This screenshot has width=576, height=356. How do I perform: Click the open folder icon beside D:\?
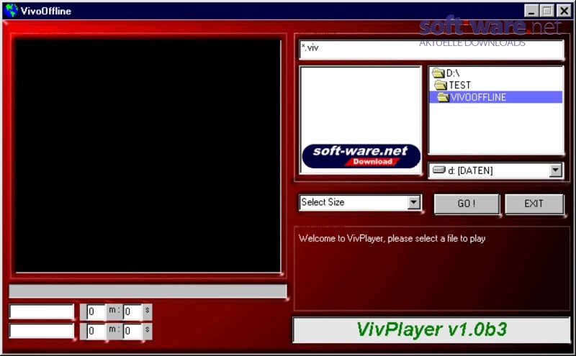438,73
